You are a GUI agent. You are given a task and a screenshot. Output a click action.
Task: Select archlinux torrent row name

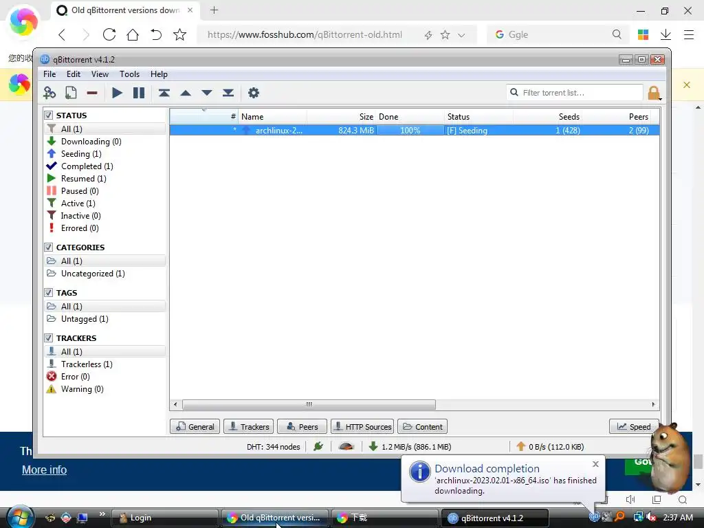(279, 130)
